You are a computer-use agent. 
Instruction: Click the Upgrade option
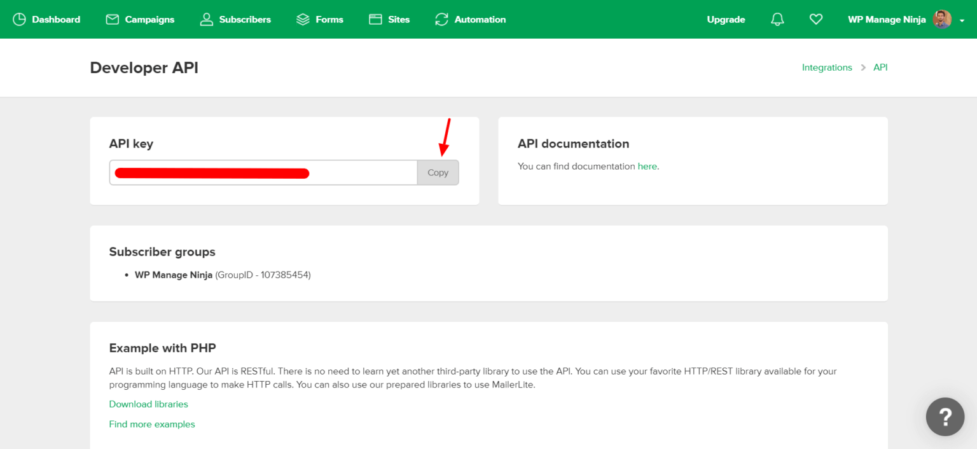[726, 19]
